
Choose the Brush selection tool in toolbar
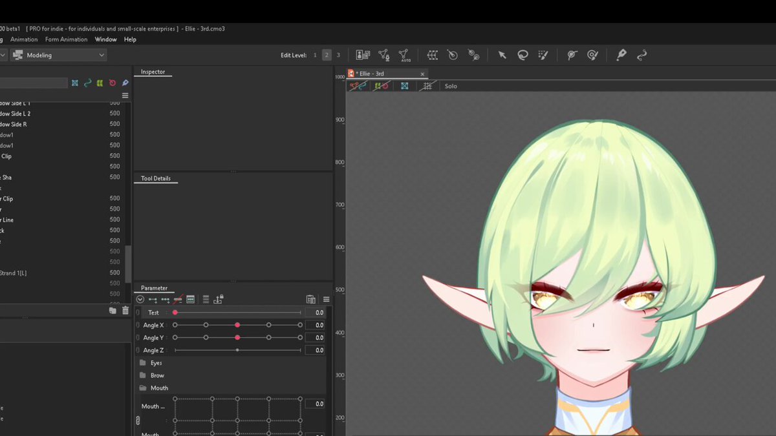click(x=544, y=55)
